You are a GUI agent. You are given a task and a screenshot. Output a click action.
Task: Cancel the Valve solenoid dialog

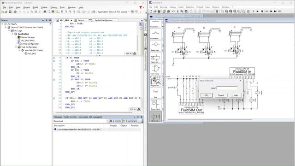pyautogui.click(x=221, y=95)
